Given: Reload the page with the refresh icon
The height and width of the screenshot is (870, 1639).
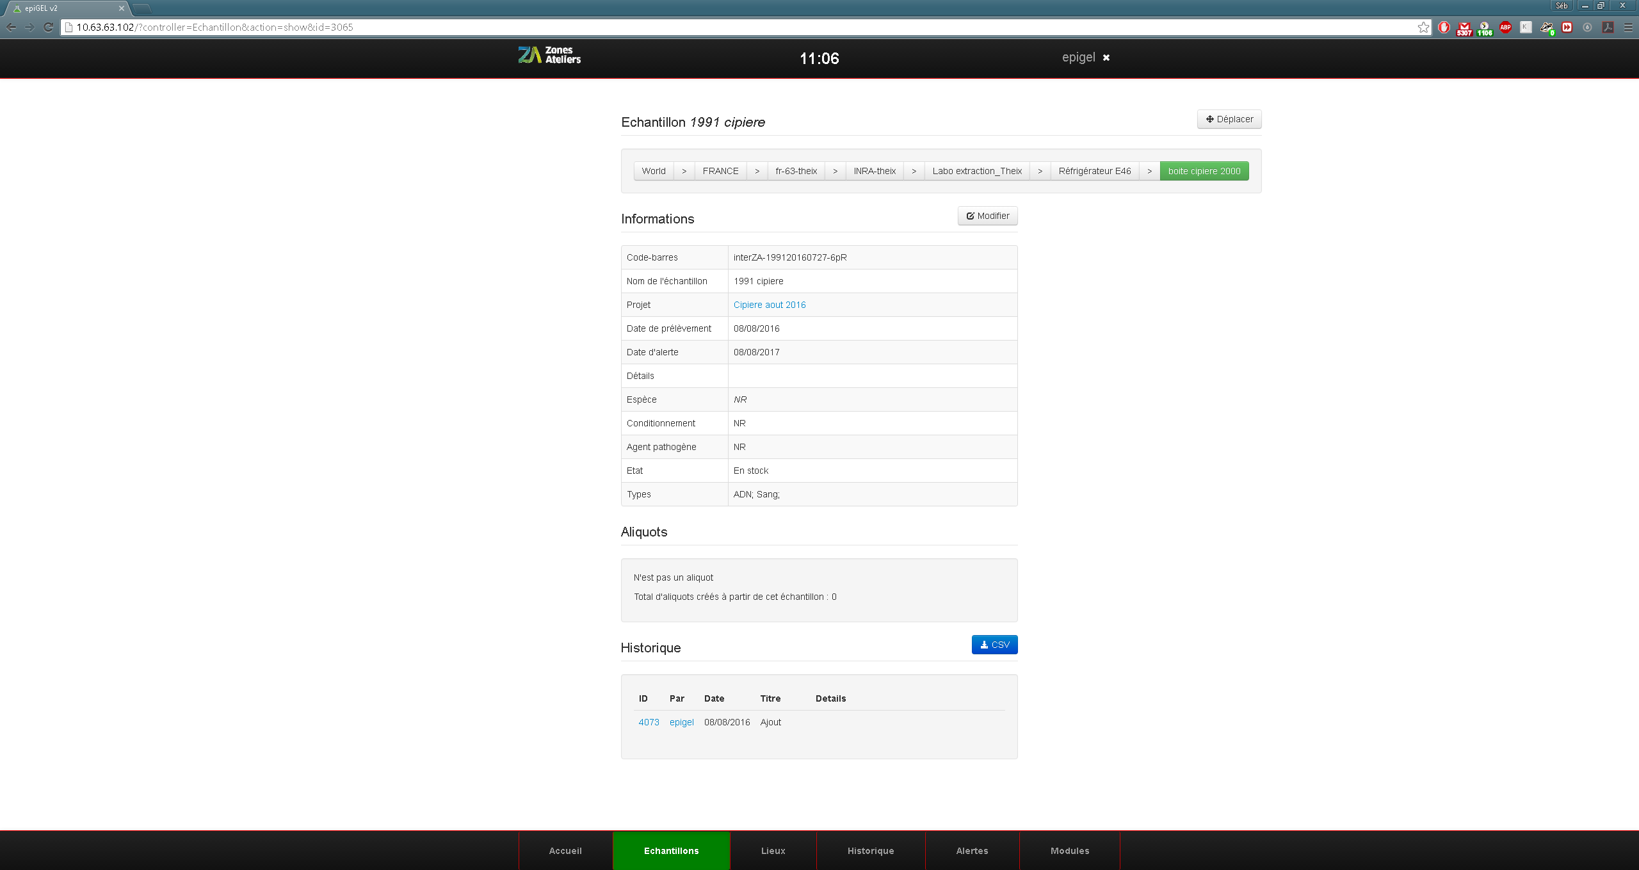Looking at the screenshot, I should pos(48,28).
